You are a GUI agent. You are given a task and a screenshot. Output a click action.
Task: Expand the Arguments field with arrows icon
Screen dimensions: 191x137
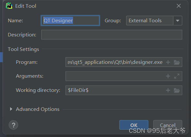coord(177,76)
